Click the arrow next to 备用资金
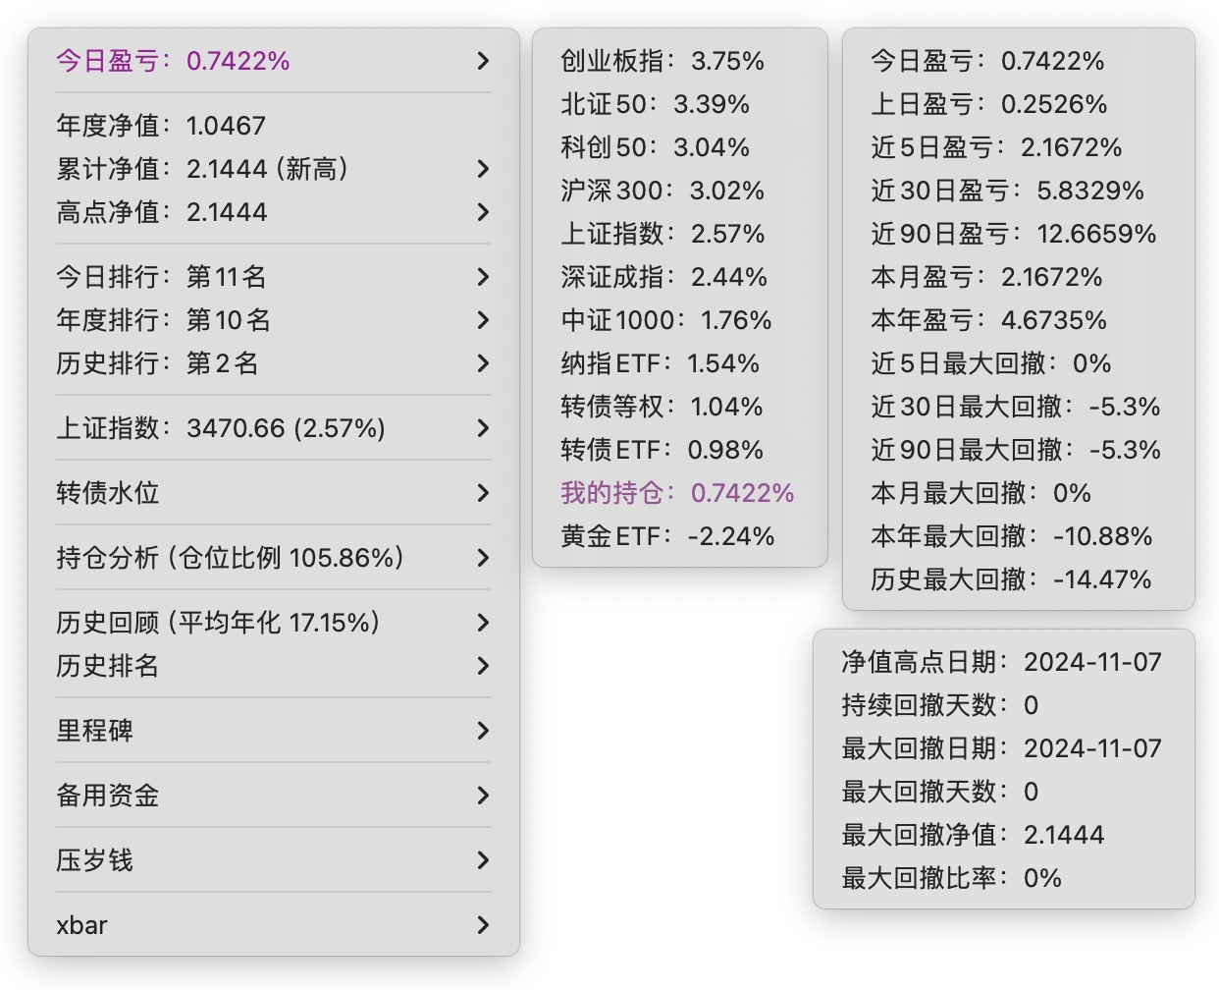 (482, 796)
